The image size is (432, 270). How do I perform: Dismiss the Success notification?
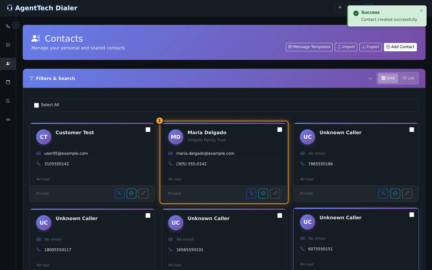(421, 11)
